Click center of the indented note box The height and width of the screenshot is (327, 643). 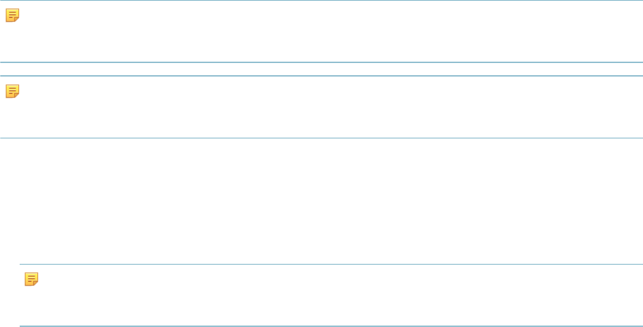331,295
